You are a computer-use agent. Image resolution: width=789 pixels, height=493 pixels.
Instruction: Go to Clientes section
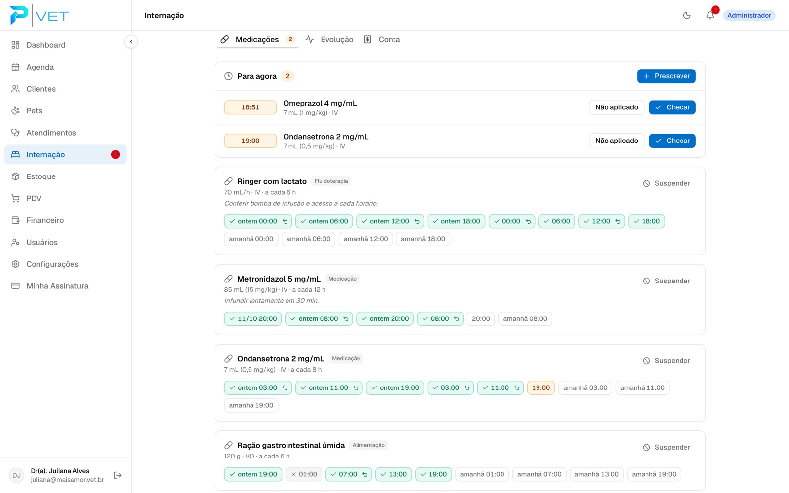pos(66,89)
